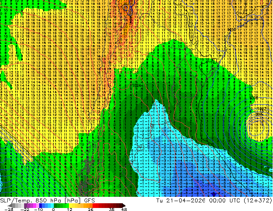Click the '1024' isobar label on map

[x=136, y=86]
